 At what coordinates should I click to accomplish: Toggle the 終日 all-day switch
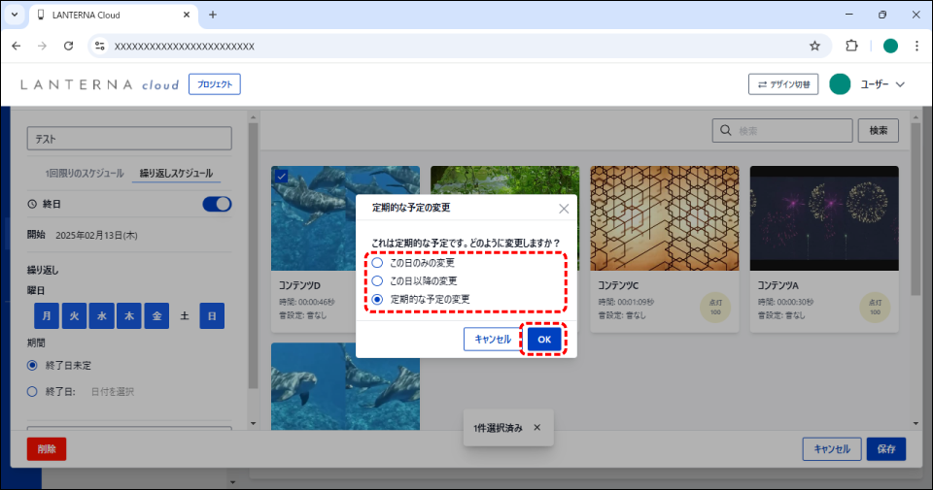coord(217,204)
